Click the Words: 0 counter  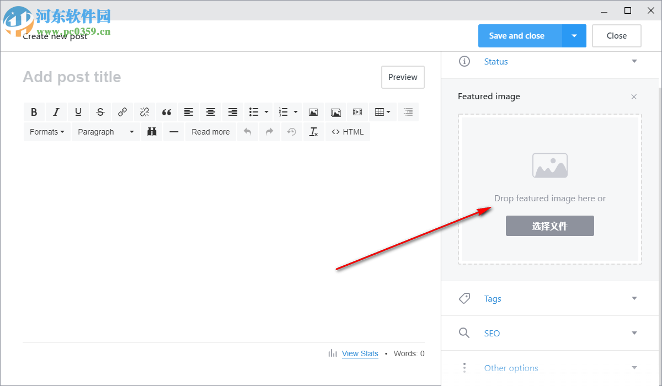(409, 353)
